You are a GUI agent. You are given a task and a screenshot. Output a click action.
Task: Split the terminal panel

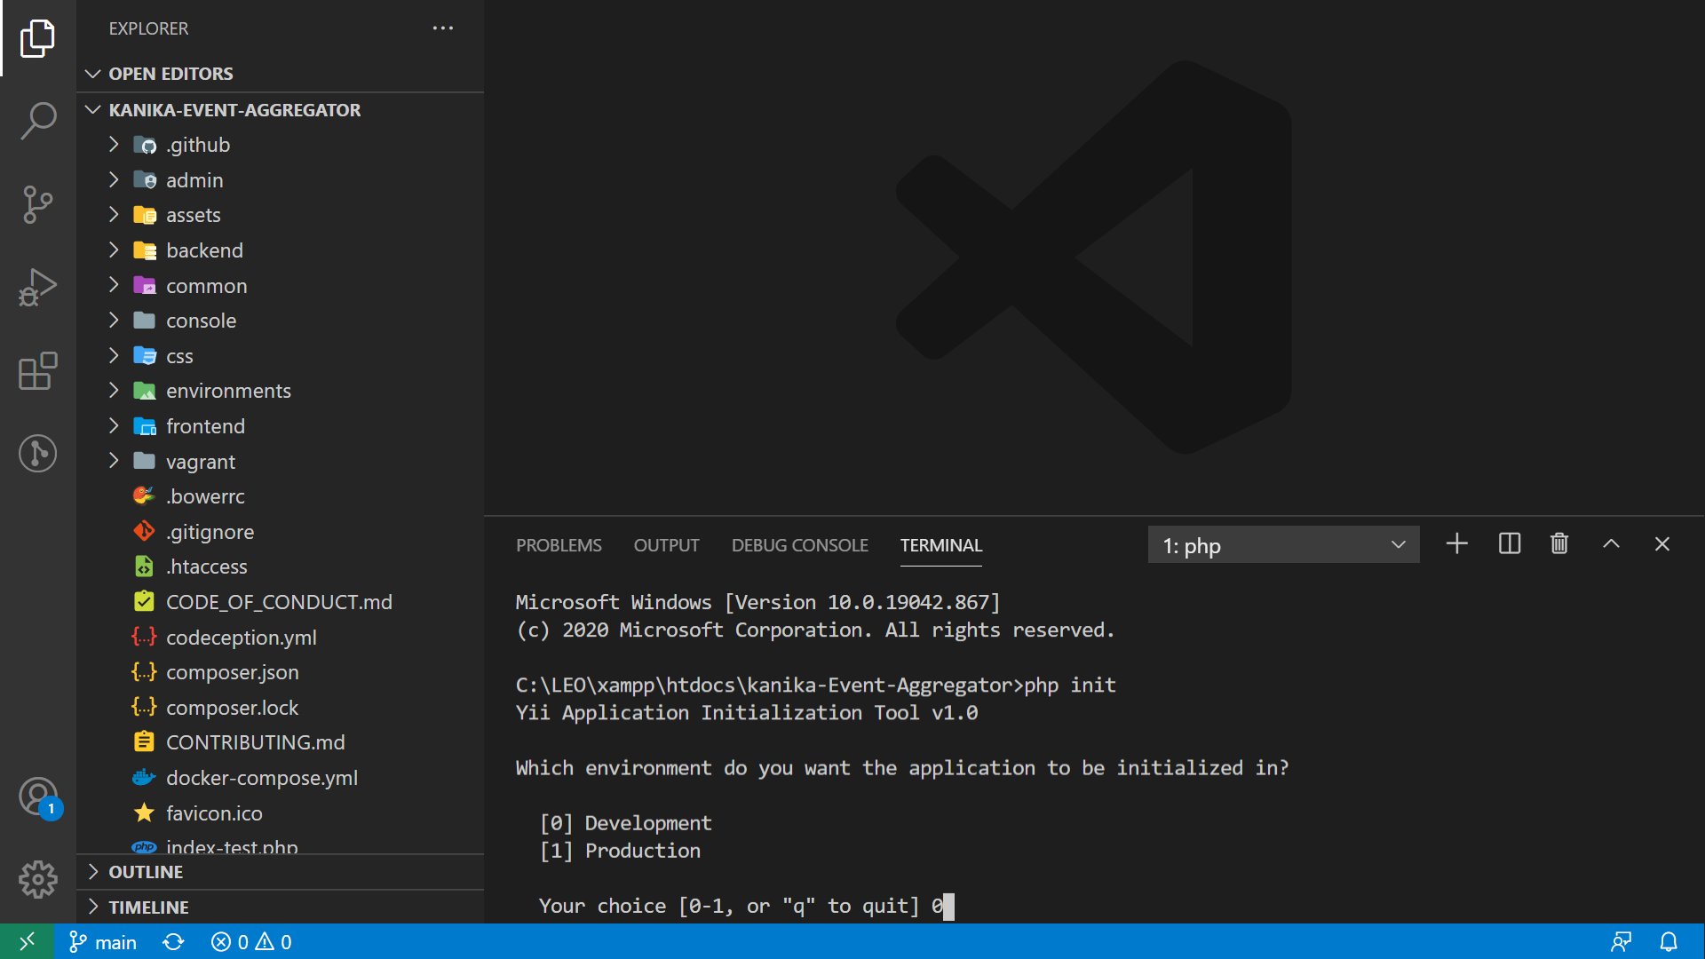click(x=1510, y=544)
